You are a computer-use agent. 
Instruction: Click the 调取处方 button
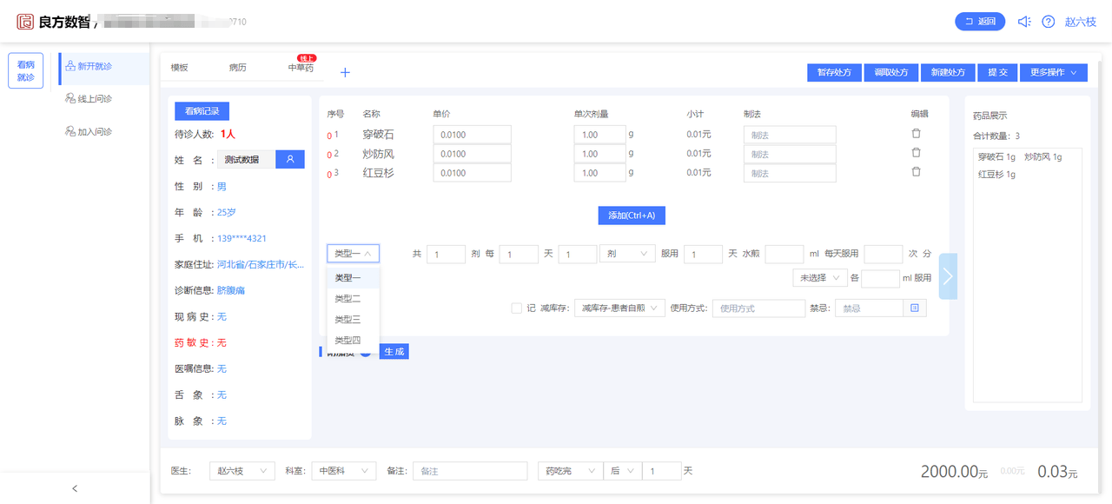click(891, 73)
